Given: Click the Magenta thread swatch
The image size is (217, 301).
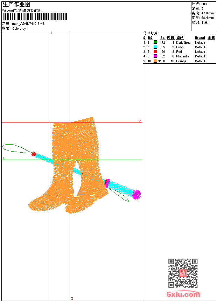Looking at the screenshot, I should tap(155, 56).
